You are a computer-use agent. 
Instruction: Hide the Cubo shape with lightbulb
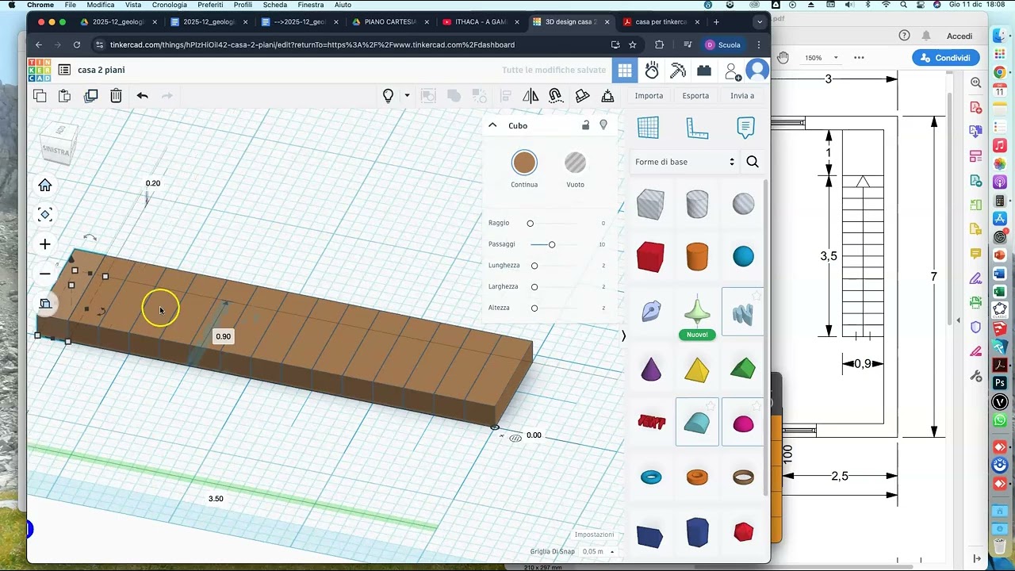tap(603, 125)
